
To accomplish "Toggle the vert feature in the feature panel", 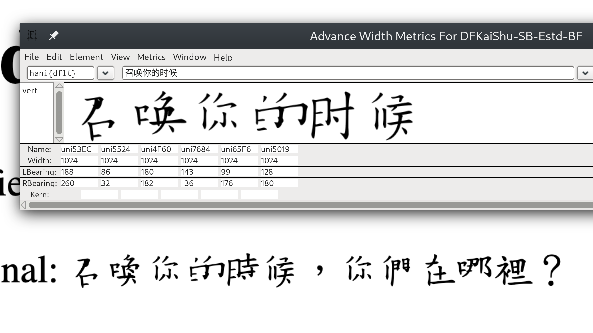I will pos(30,90).
